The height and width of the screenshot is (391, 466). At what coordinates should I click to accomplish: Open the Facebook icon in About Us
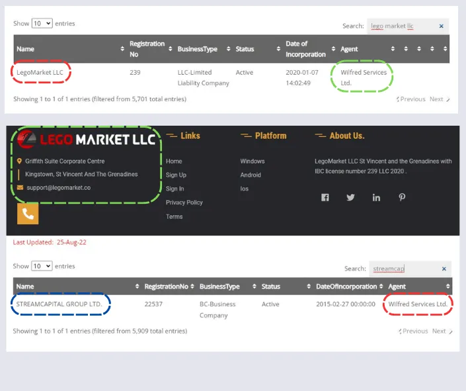point(325,197)
